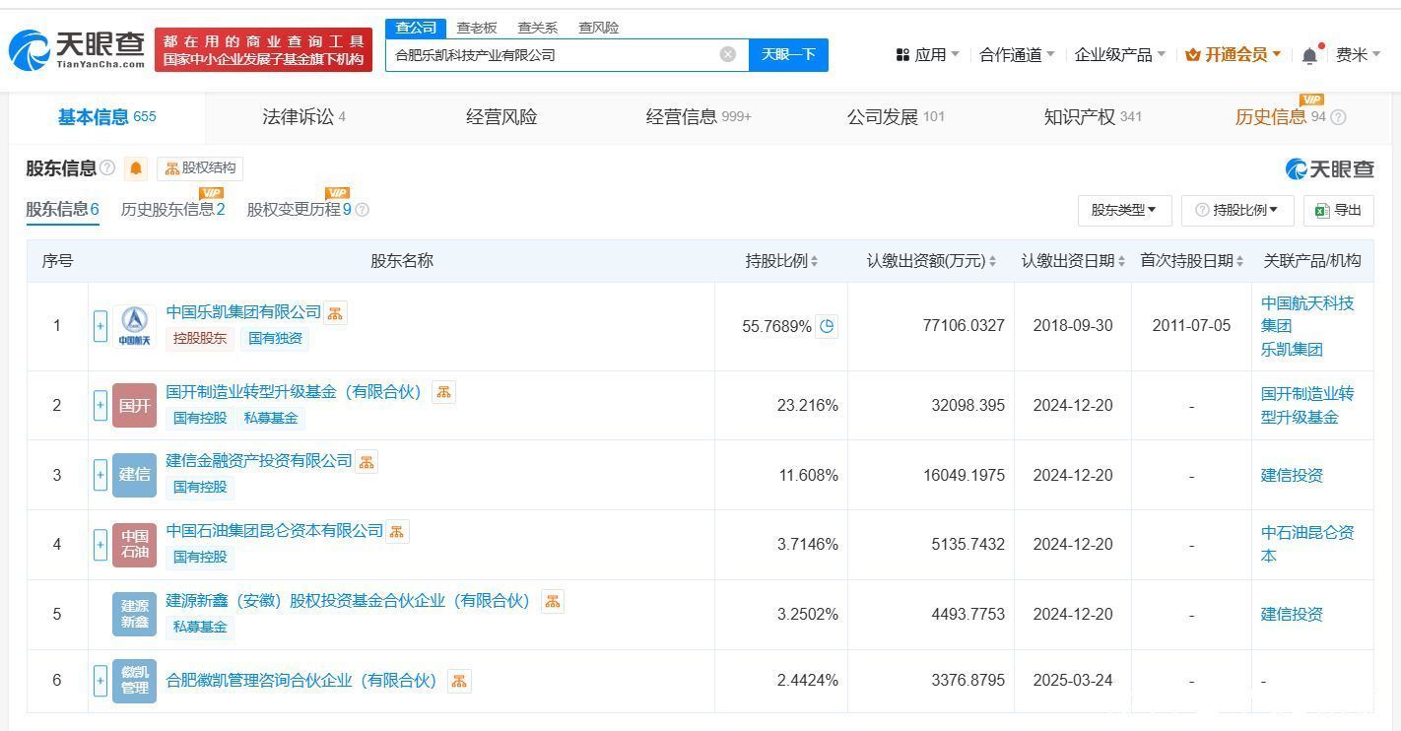Open the 建信金融资产投资有限公司 link
This screenshot has height=731, width=1401.
click(259, 461)
